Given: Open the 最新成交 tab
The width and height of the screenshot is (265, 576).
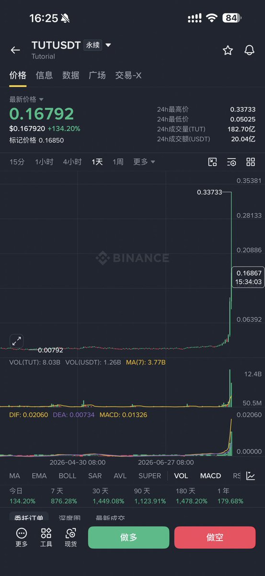Looking at the screenshot, I should point(111,518).
